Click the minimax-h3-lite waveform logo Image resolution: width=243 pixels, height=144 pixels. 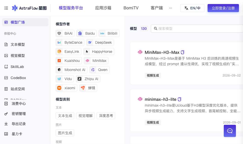pos(140,99)
